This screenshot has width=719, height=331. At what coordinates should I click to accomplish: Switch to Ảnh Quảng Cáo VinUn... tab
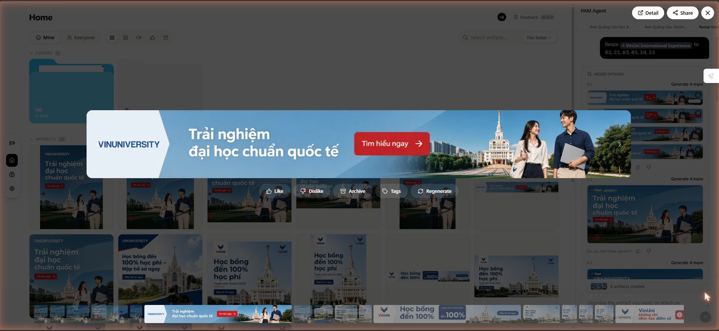[665, 27]
